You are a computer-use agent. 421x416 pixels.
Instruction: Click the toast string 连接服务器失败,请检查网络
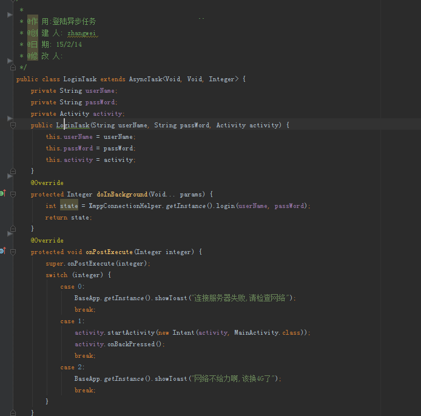240,298
